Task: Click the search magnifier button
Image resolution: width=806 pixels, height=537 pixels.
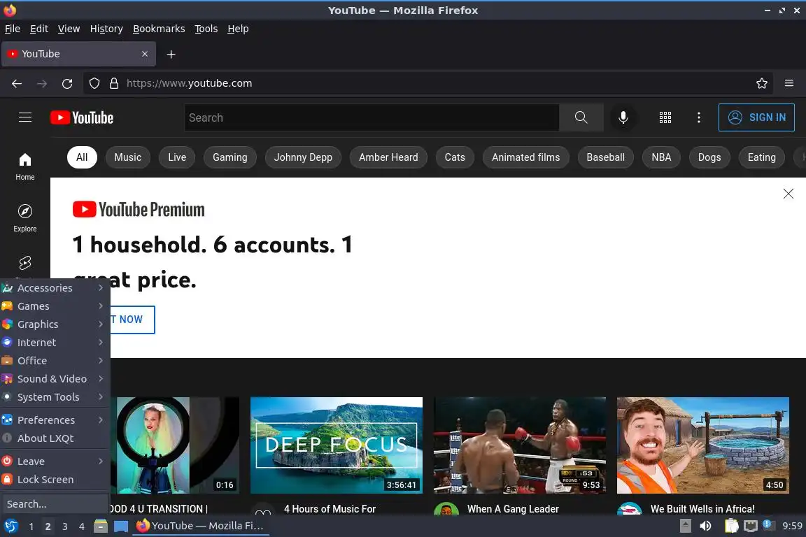Action: tap(581, 117)
